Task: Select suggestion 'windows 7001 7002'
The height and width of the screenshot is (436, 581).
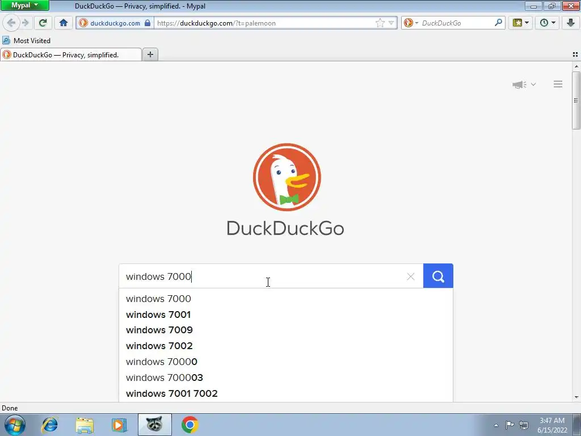Action: click(x=286, y=394)
